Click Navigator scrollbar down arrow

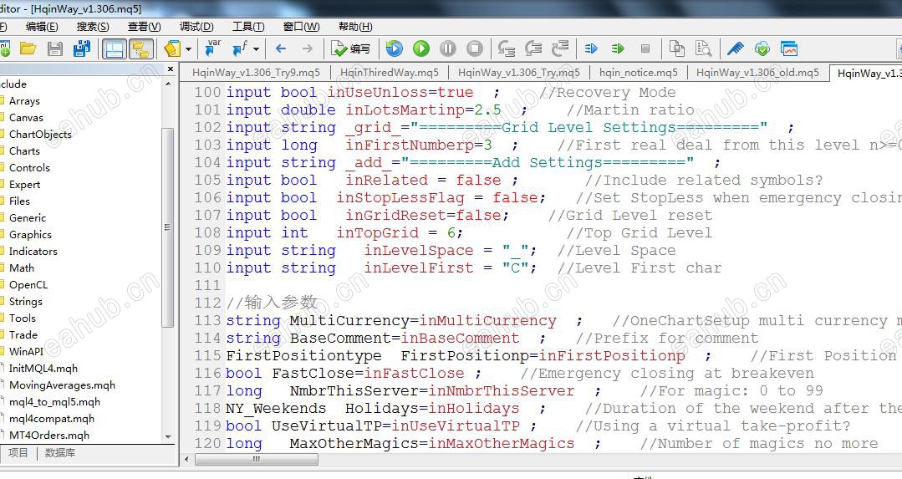coord(168,436)
